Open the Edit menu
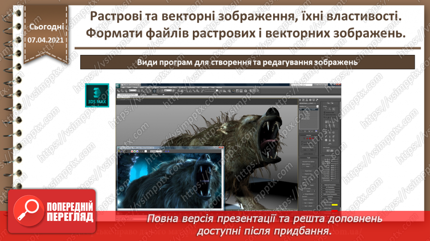 point(123,87)
